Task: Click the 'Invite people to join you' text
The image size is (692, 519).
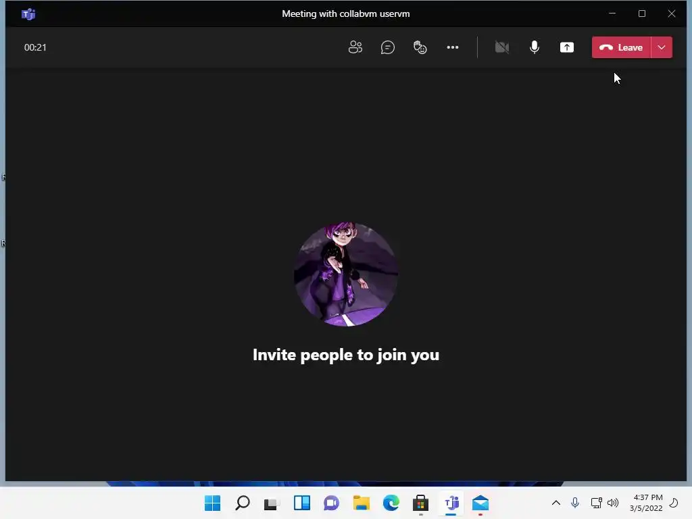Action: pos(346,355)
